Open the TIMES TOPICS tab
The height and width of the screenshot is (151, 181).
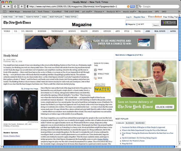[71, 17]
